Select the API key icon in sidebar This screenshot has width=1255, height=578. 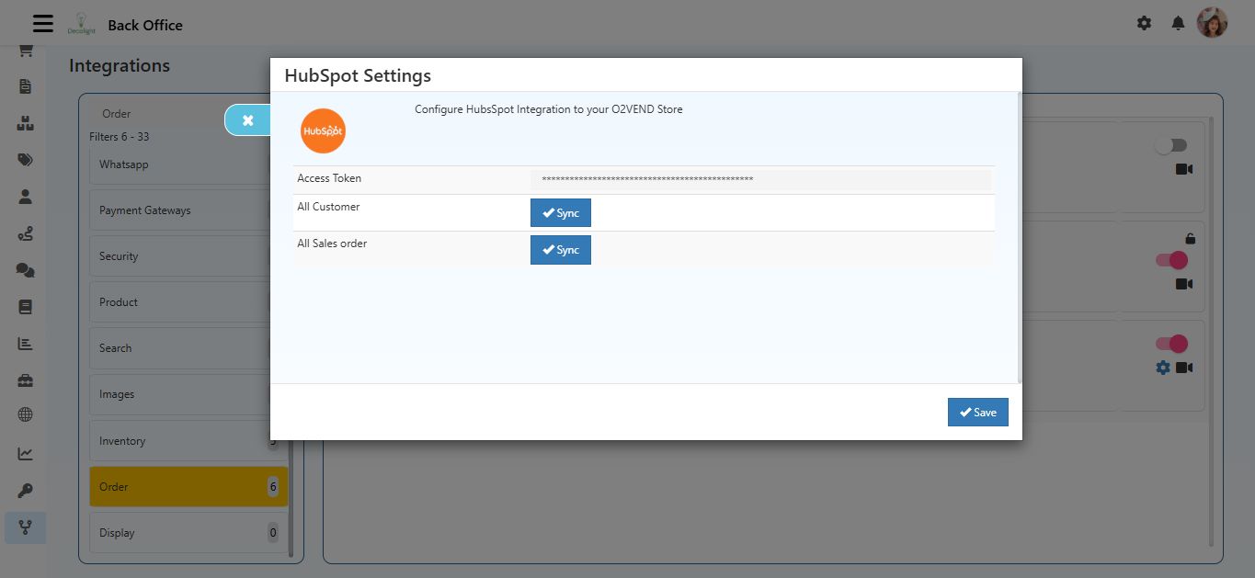[25, 490]
